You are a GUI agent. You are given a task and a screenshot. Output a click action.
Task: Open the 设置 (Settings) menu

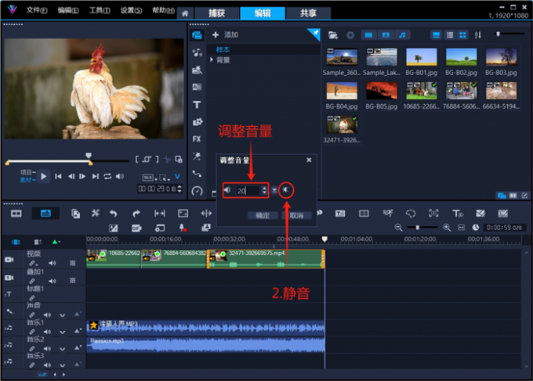coord(131,10)
